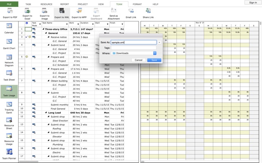
Task: Switch to the PROJECT ribbon tab
Action: pyautogui.click(x=83, y=4)
